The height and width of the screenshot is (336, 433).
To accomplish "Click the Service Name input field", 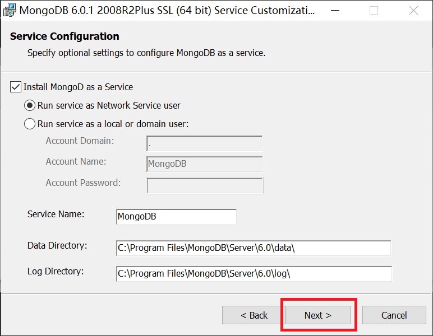I will tap(176, 217).
